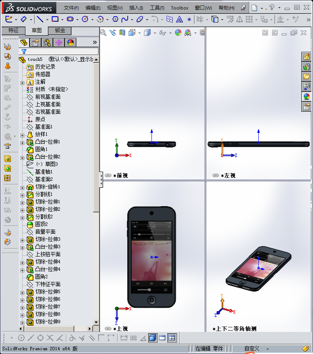Expand the 切除-旋转1 feature node
313x354 pixels.
tap(22, 188)
